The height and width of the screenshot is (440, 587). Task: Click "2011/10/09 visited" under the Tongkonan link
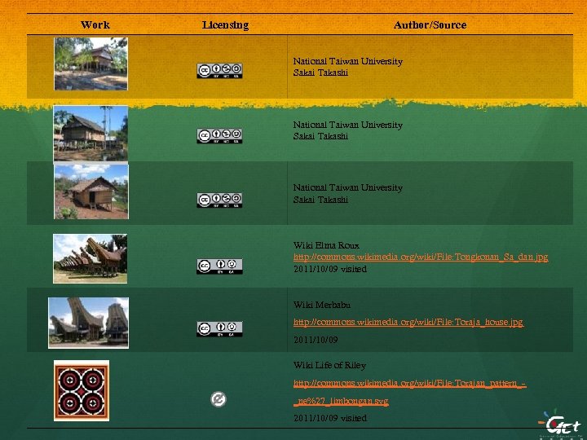(330, 269)
